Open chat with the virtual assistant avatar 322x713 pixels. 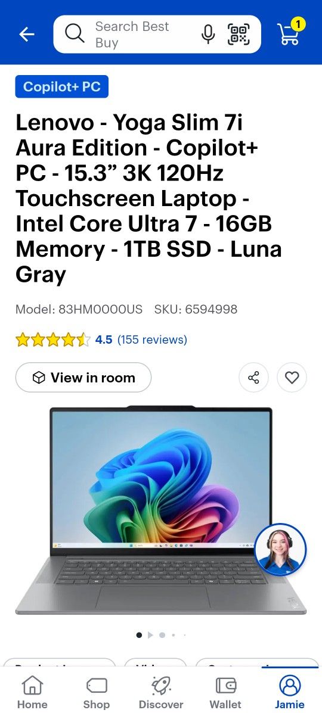pos(280,550)
